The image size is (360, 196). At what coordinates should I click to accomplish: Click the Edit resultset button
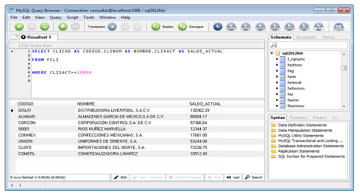(120, 177)
